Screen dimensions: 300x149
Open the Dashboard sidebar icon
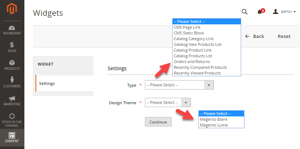tap(12, 30)
